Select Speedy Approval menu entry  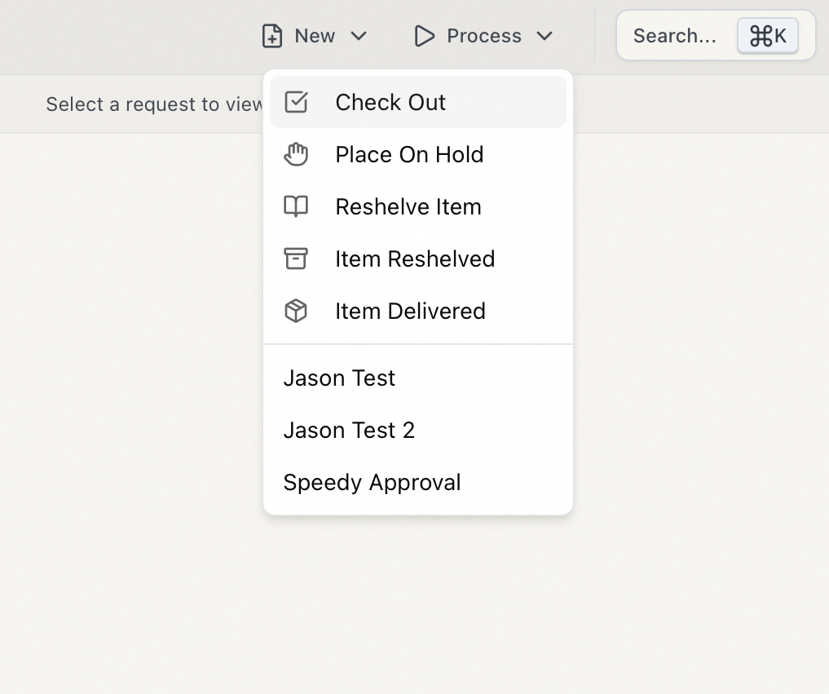point(417,483)
